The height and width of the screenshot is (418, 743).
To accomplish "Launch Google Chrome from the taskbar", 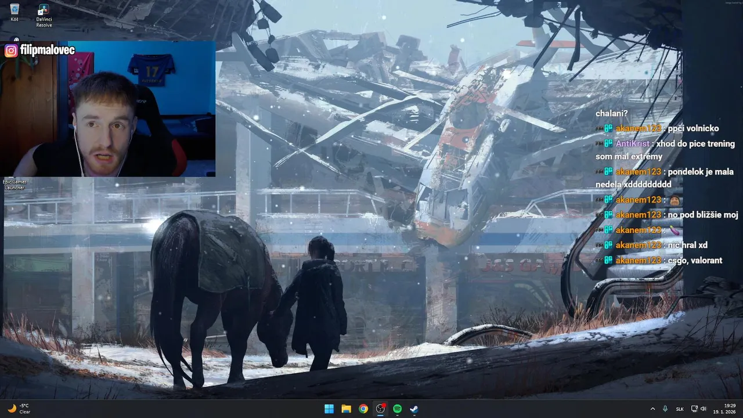I will [x=363, y=409].
